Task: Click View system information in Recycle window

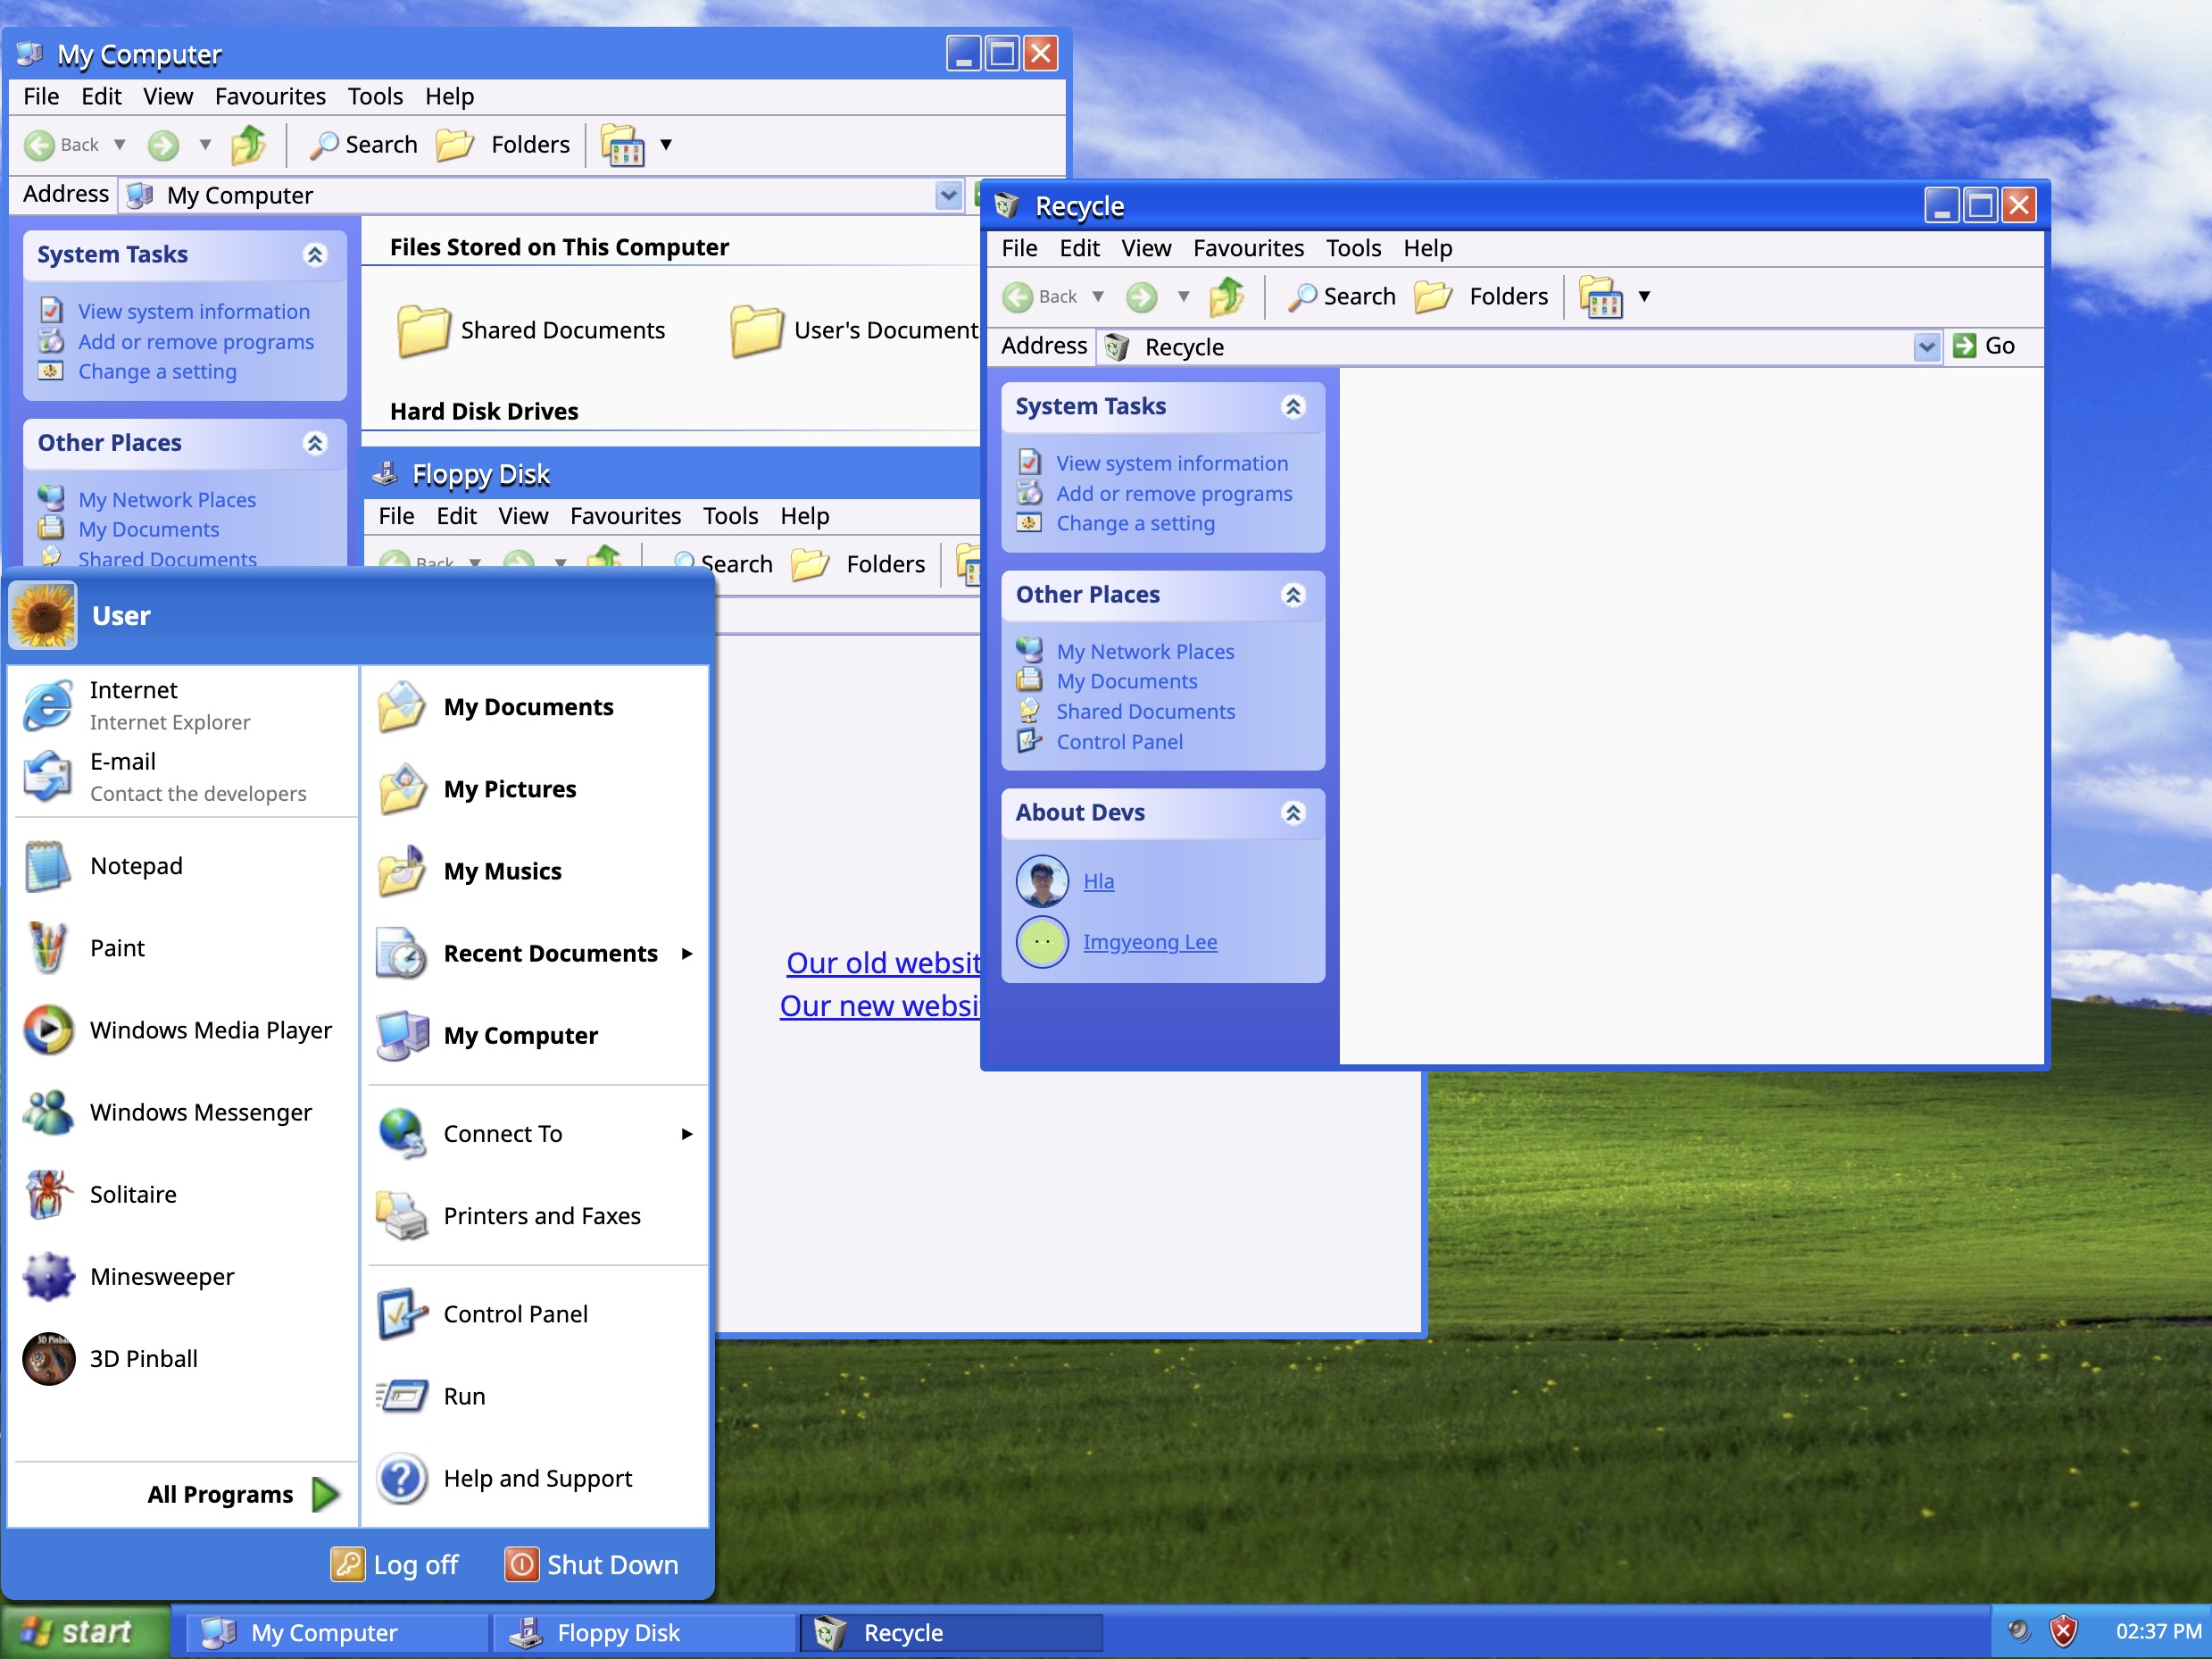Action: (1172, 463)
